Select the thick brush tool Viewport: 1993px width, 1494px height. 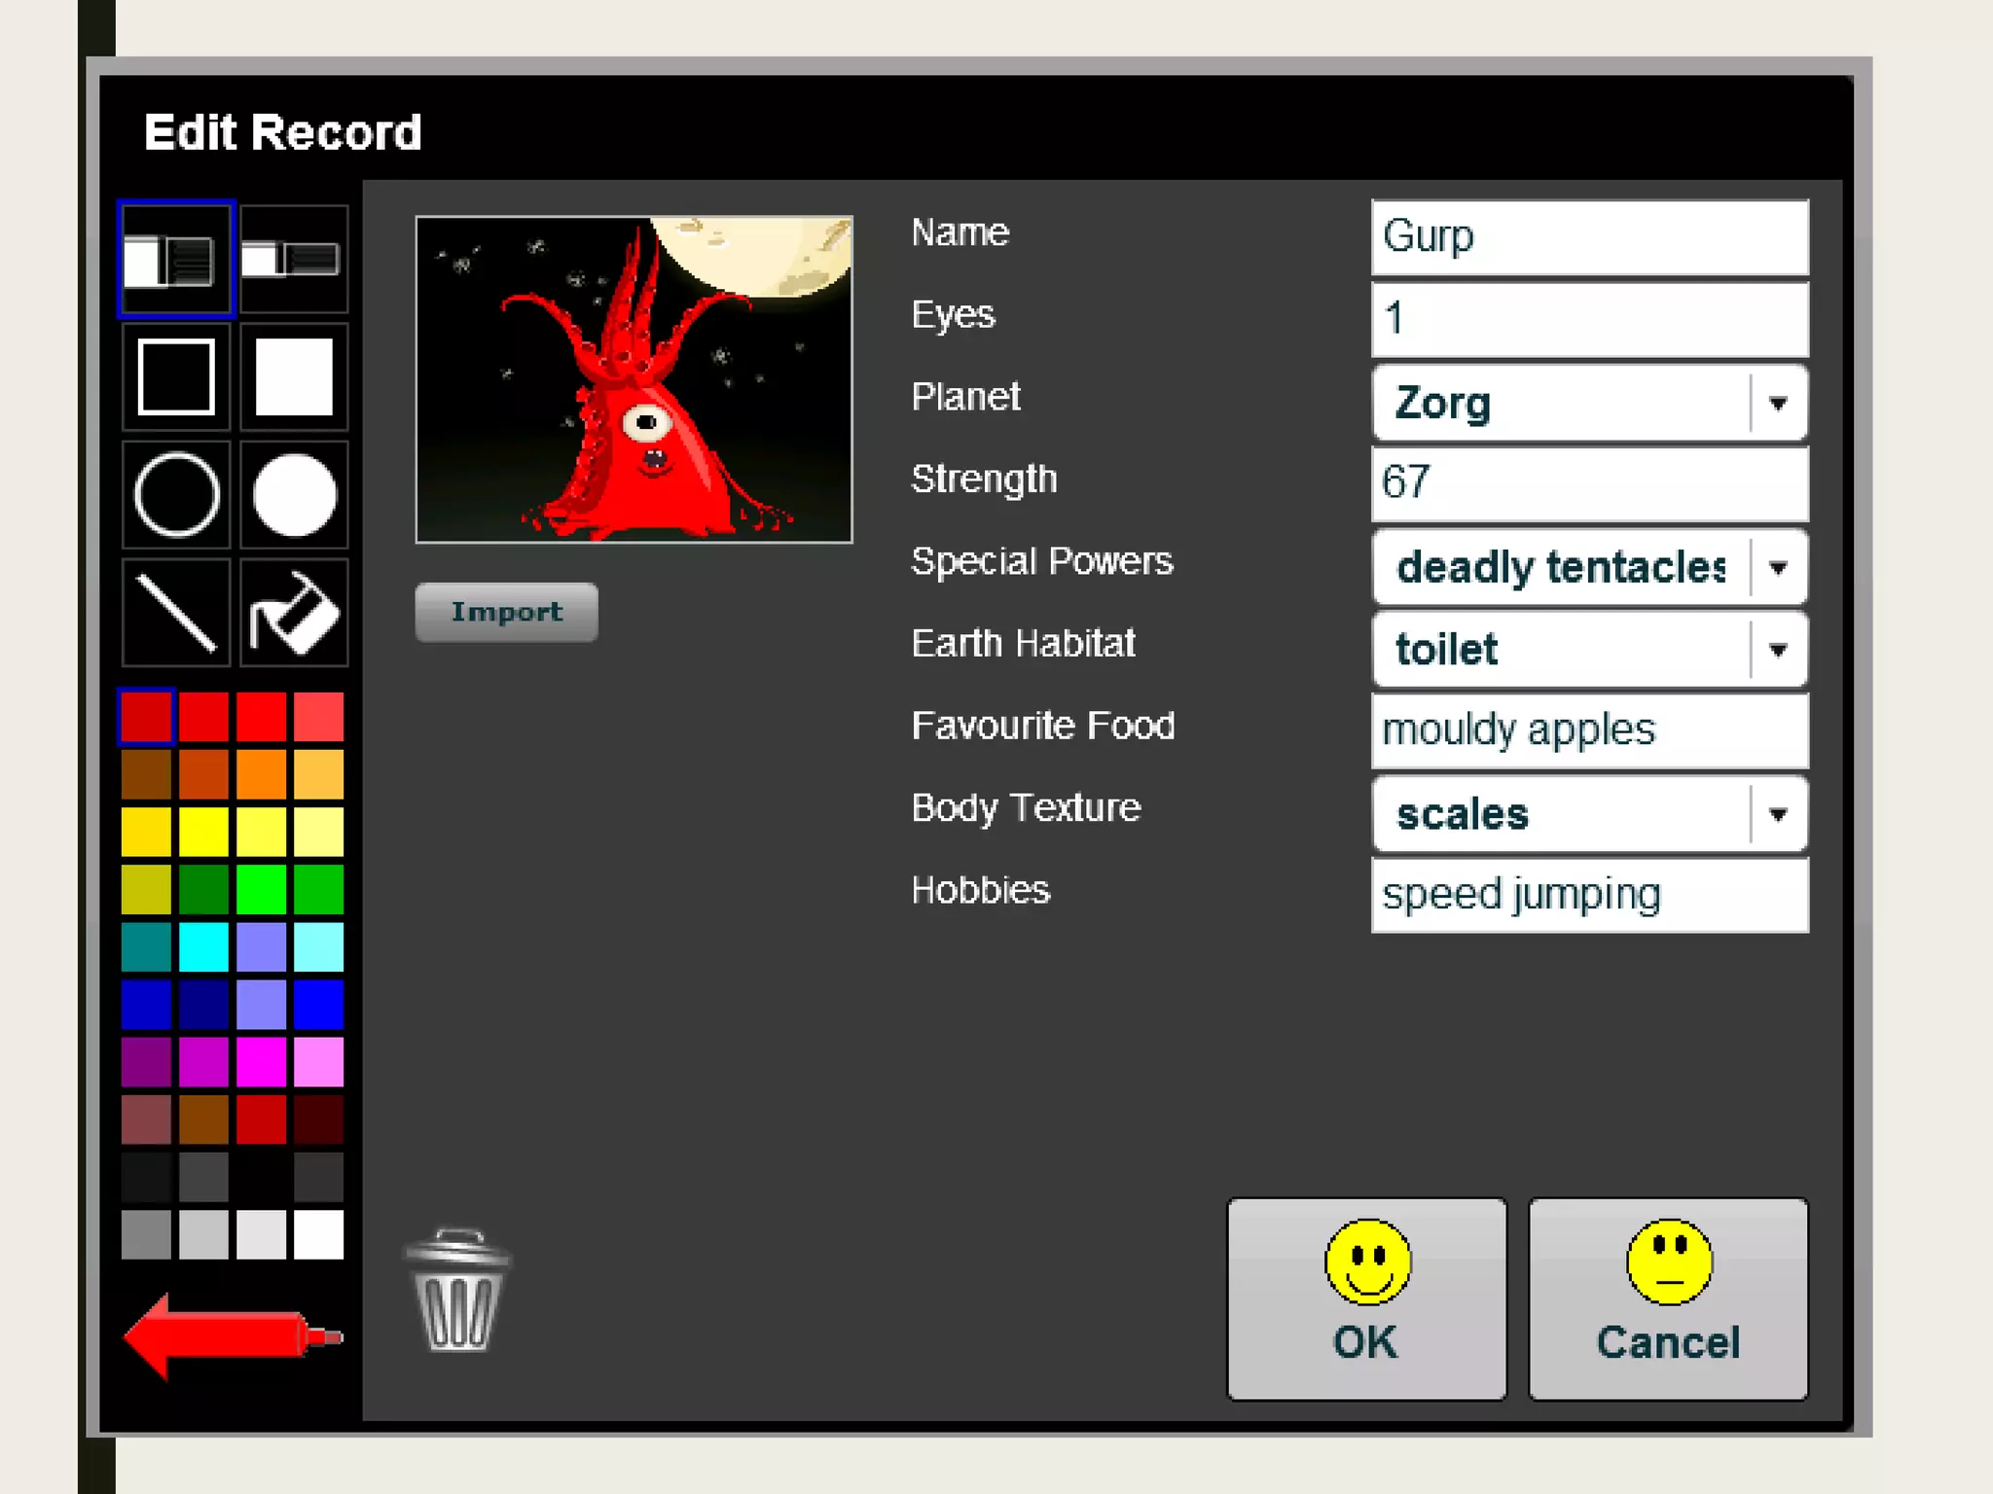(176, 260)
